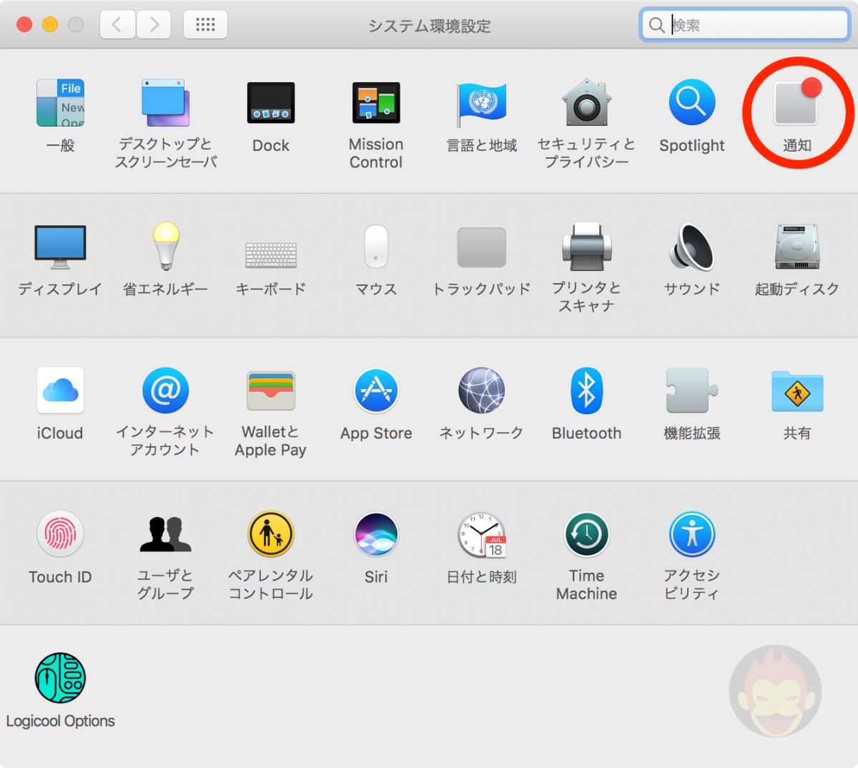Click the back navigation arrow button
Screen dimensions: 858x768
tap(117, 25)
